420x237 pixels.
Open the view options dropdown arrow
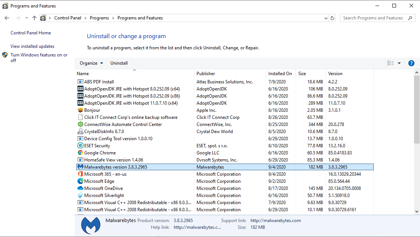(399, 63)
